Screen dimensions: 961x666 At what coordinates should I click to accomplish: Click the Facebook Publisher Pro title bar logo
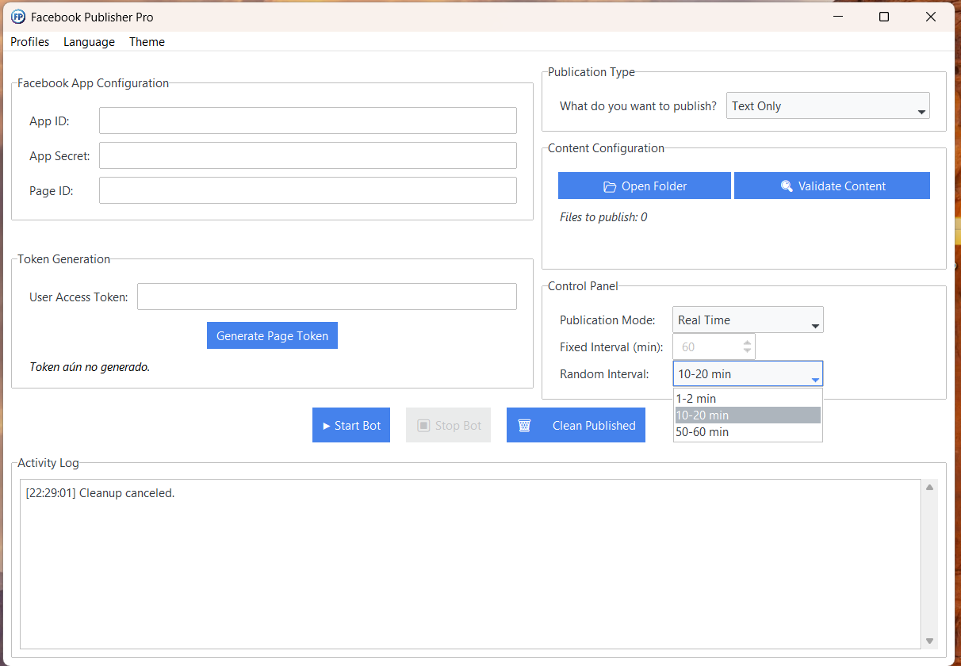[17, 17]
